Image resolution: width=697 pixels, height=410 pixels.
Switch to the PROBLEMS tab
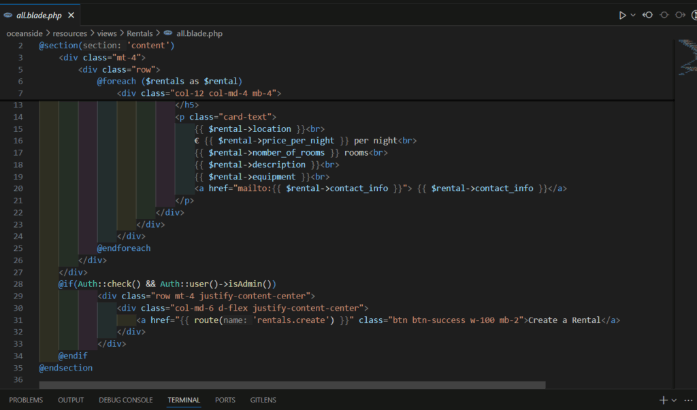(25, 400)
